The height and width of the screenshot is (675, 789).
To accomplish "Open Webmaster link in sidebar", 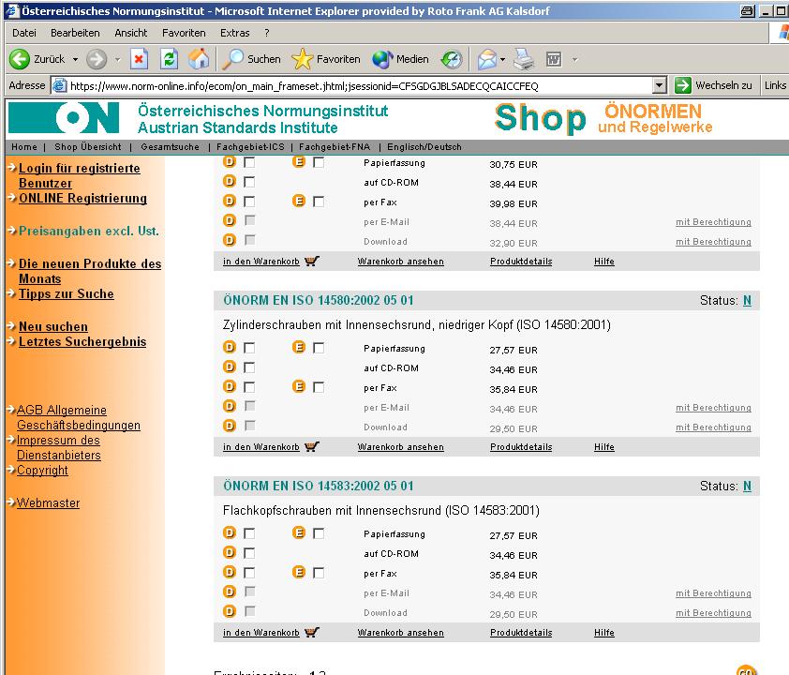I will tap(49, 502).
